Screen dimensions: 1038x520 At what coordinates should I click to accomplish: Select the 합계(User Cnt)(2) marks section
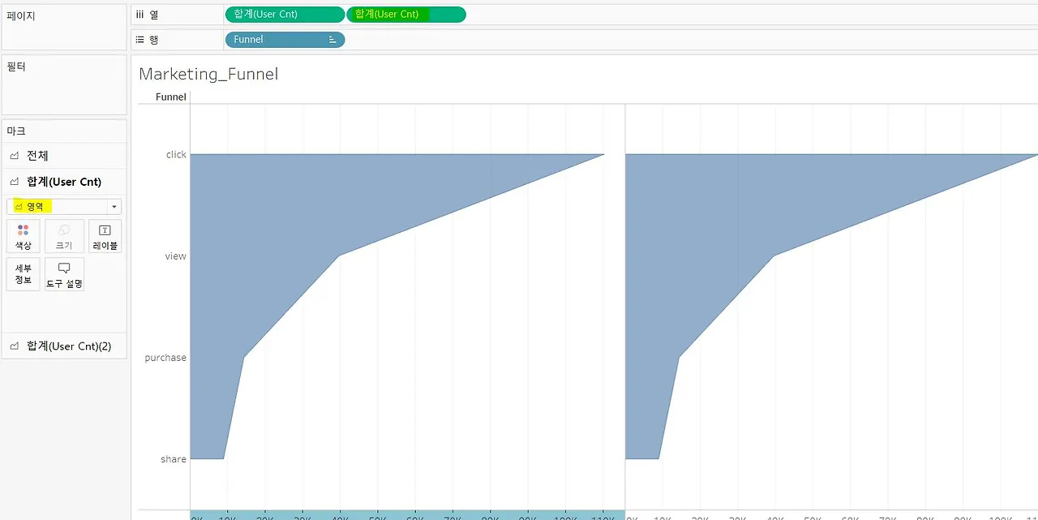[x=64, y=346]
